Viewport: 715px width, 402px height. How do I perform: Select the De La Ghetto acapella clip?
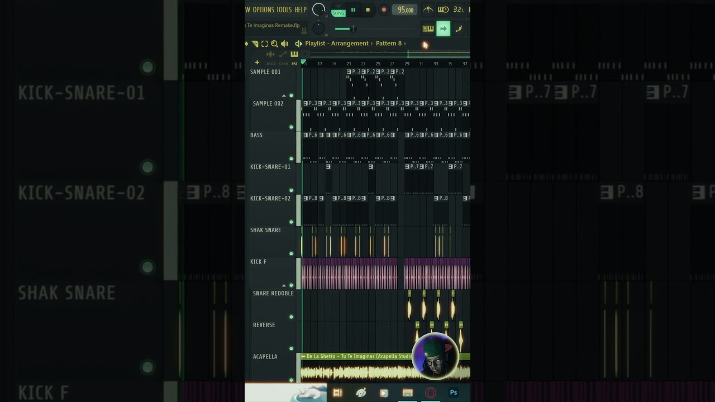pos(385,368)
